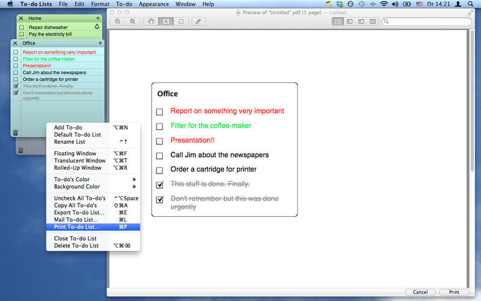The image size is (481, 301).
Task: Tick the 'Repair dishwasher' checkbox
Action: [x=22, y=28]
